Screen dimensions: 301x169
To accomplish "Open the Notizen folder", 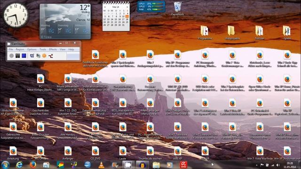I will pos(260,32).
